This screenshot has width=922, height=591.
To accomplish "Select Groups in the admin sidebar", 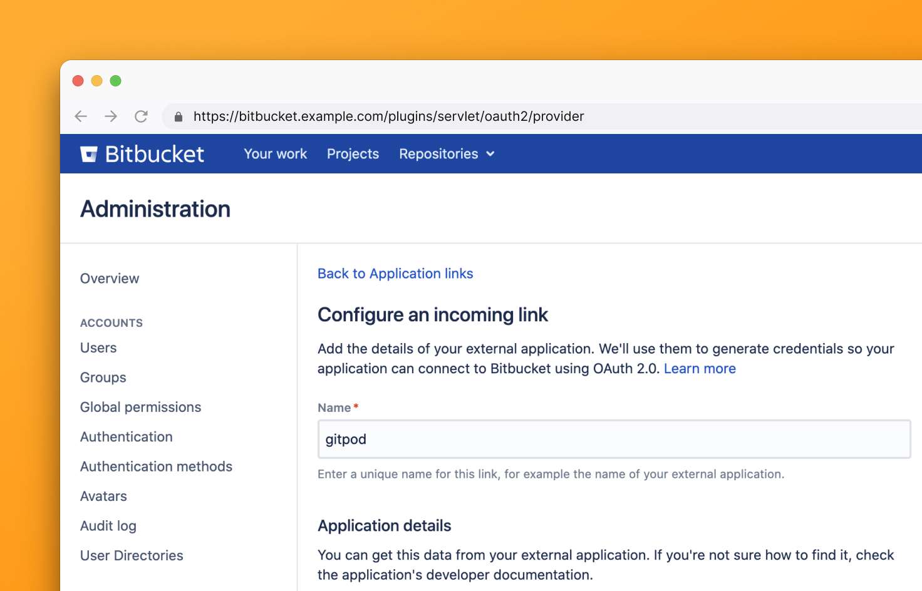I will click(x=103, y=378).
